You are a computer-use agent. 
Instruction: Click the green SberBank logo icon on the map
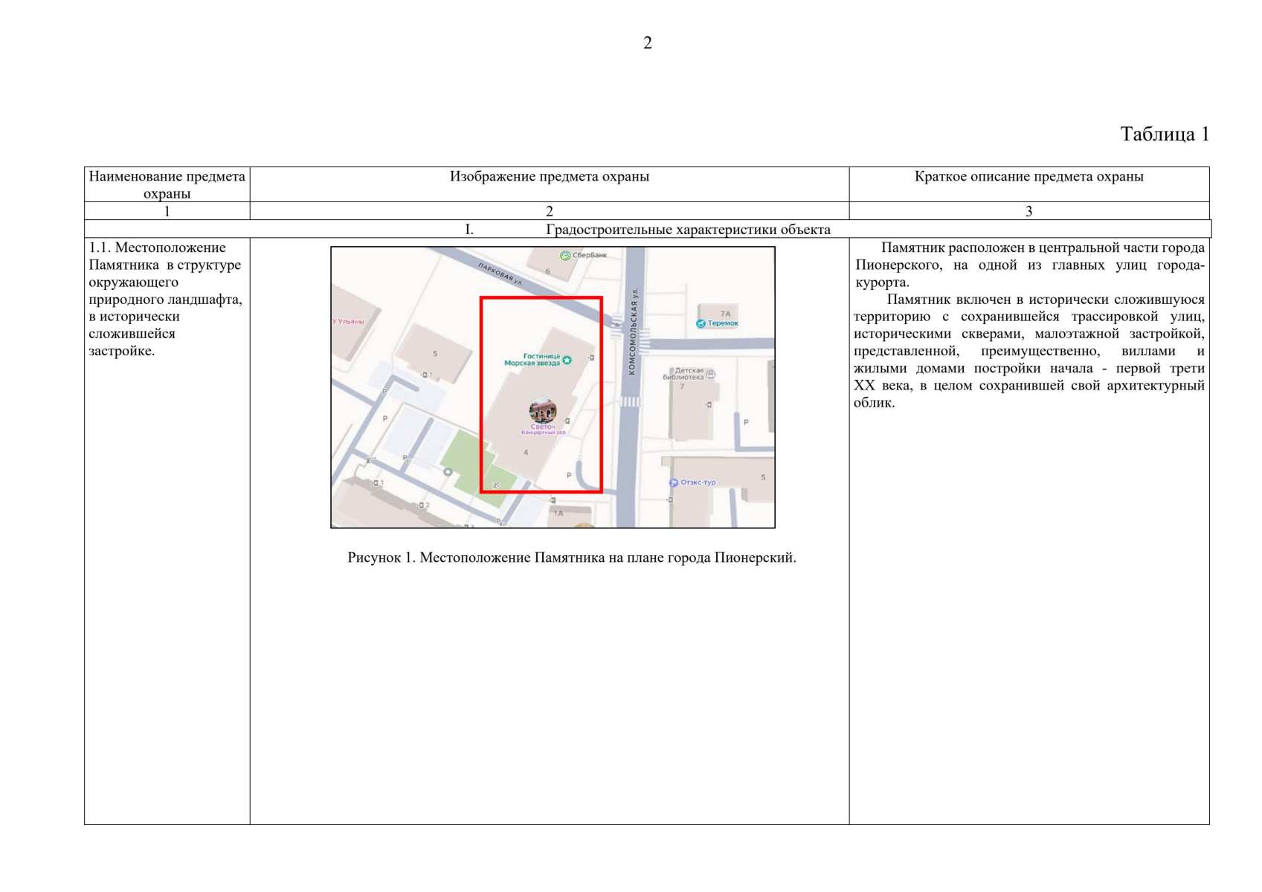pos(564,256)
